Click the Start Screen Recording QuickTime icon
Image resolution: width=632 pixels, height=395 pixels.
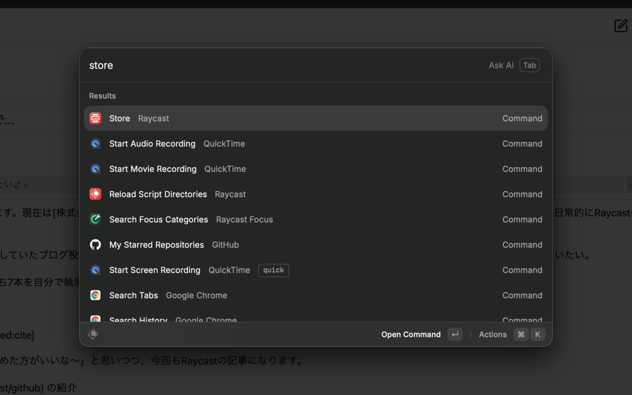[x=95, y=270]
